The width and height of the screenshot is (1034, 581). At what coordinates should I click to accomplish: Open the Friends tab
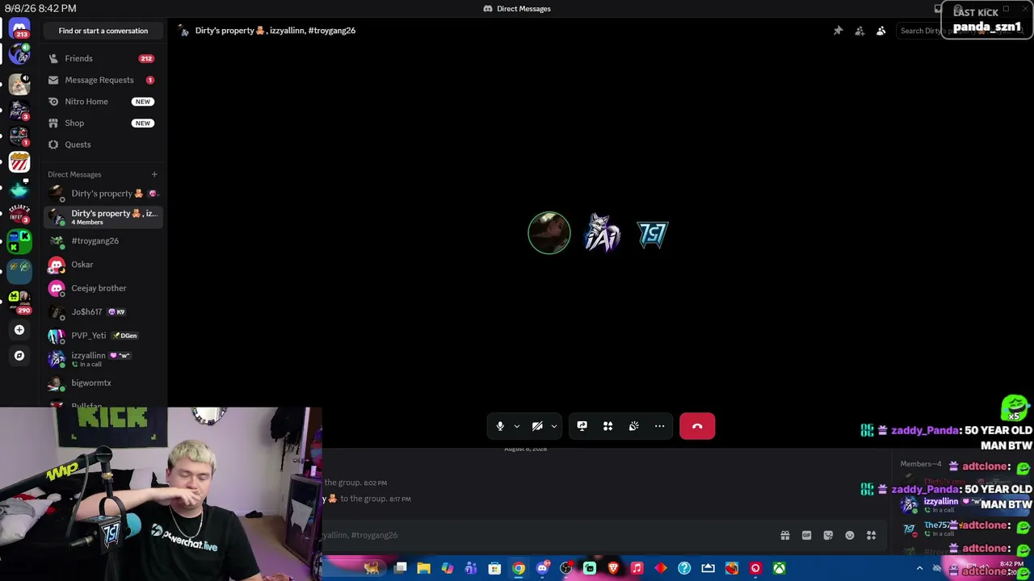tap(103, 58)
